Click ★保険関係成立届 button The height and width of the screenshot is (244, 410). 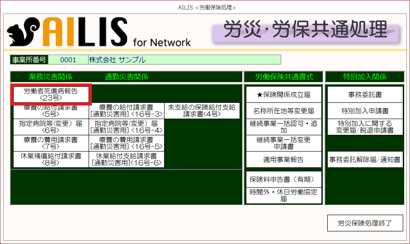point(283,95)
